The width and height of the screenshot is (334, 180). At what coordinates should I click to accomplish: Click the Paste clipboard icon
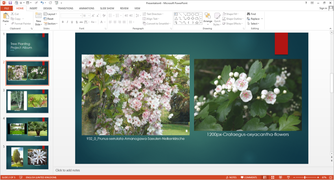tap(6, 16)
